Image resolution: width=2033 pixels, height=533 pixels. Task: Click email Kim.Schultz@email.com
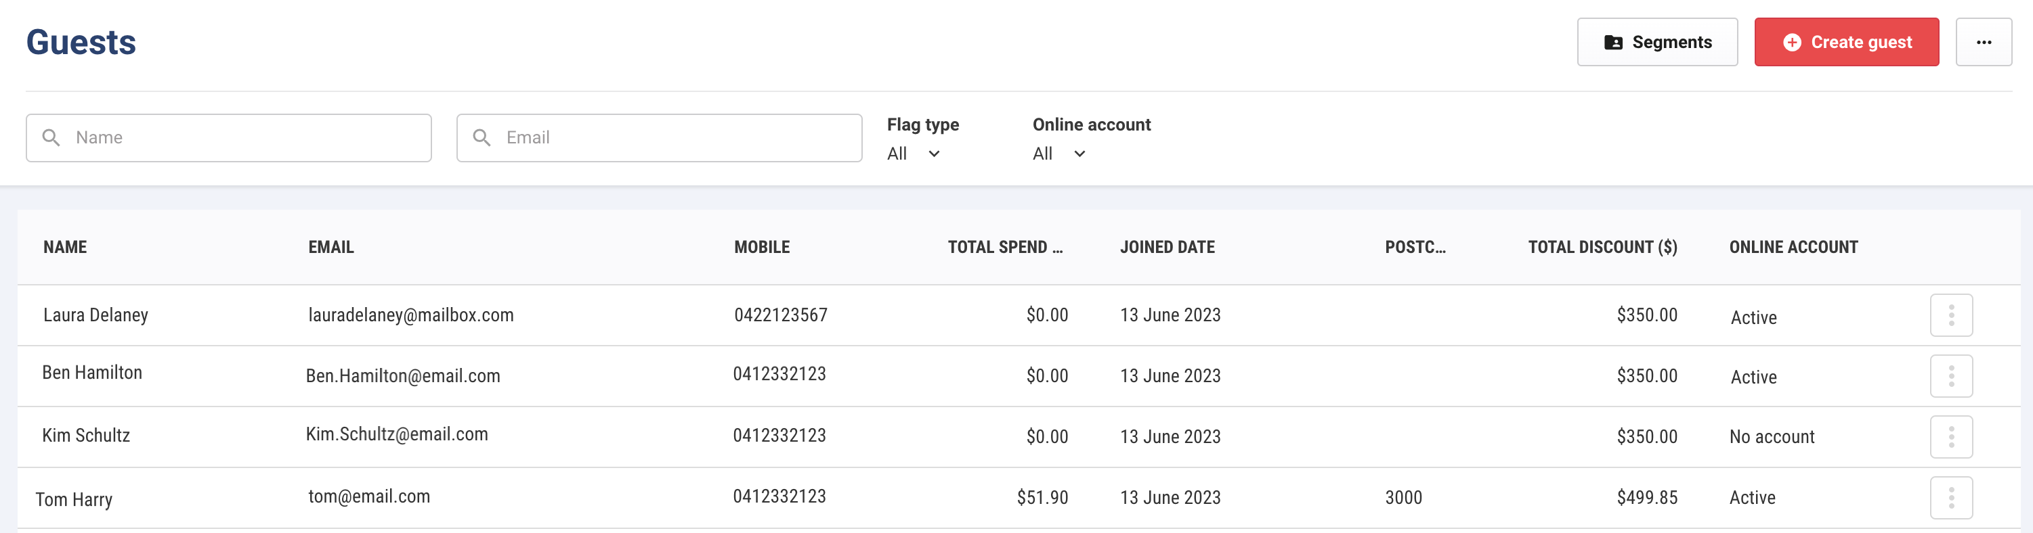396,434
